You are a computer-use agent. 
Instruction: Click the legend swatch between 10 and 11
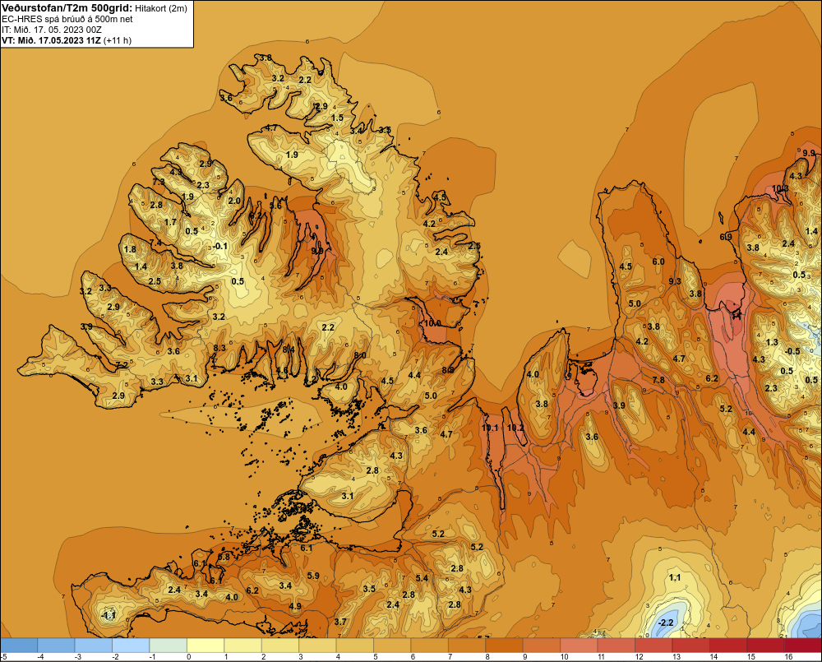(x=579, y=645)
